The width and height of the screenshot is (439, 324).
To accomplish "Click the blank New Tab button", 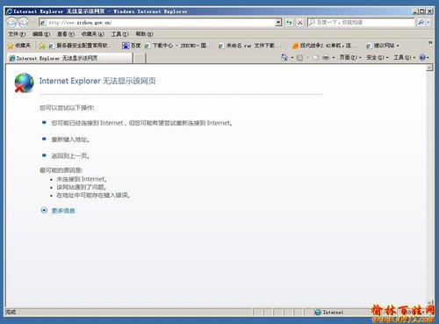I will (140, 58).
